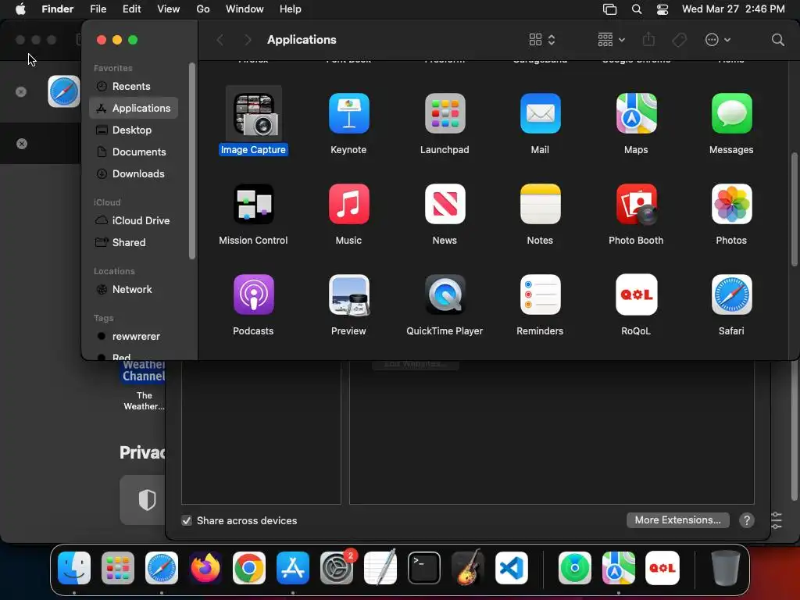Open the File menu
Image resolution: width=800 pixels, height=600 pixels.
point(98,9)
